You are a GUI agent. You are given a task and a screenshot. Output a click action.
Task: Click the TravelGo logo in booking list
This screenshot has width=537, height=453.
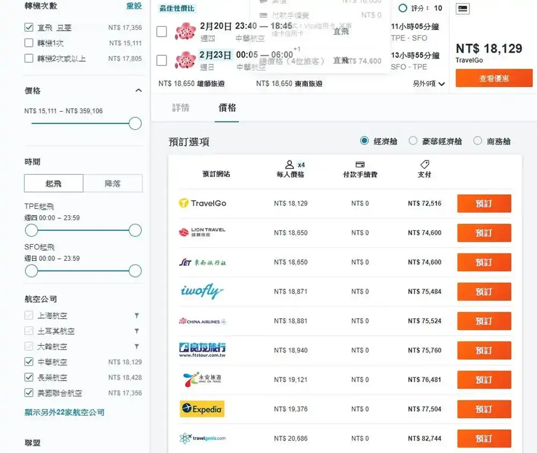coord(202,203)
